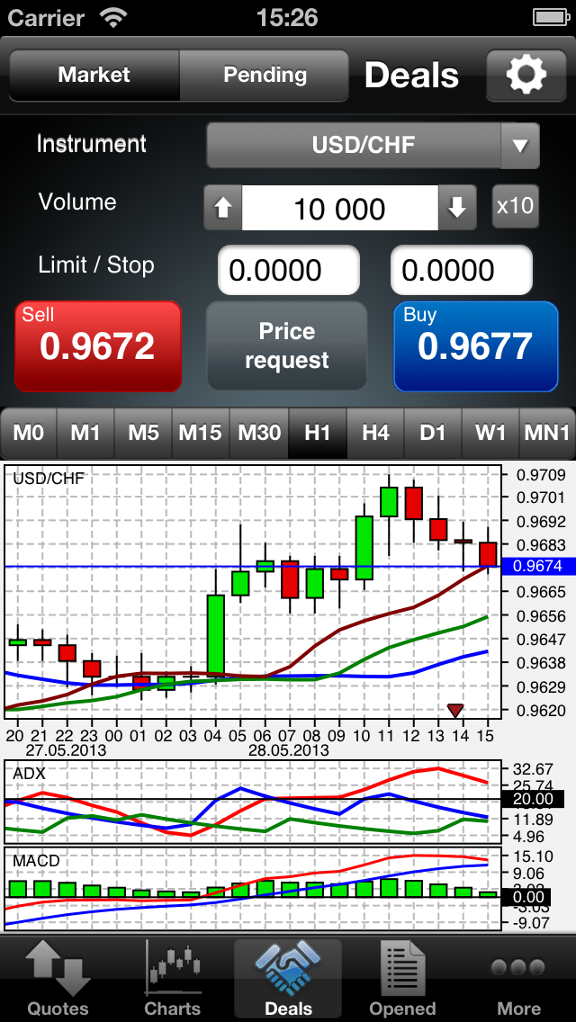Open the Charts candlestick icon
The image size is (576, 1022).
tap(173, 969)
